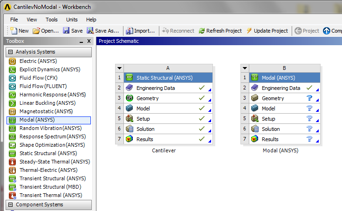Click the Explicit Dynamics (ANSYS) icon

tap(12, 69)
